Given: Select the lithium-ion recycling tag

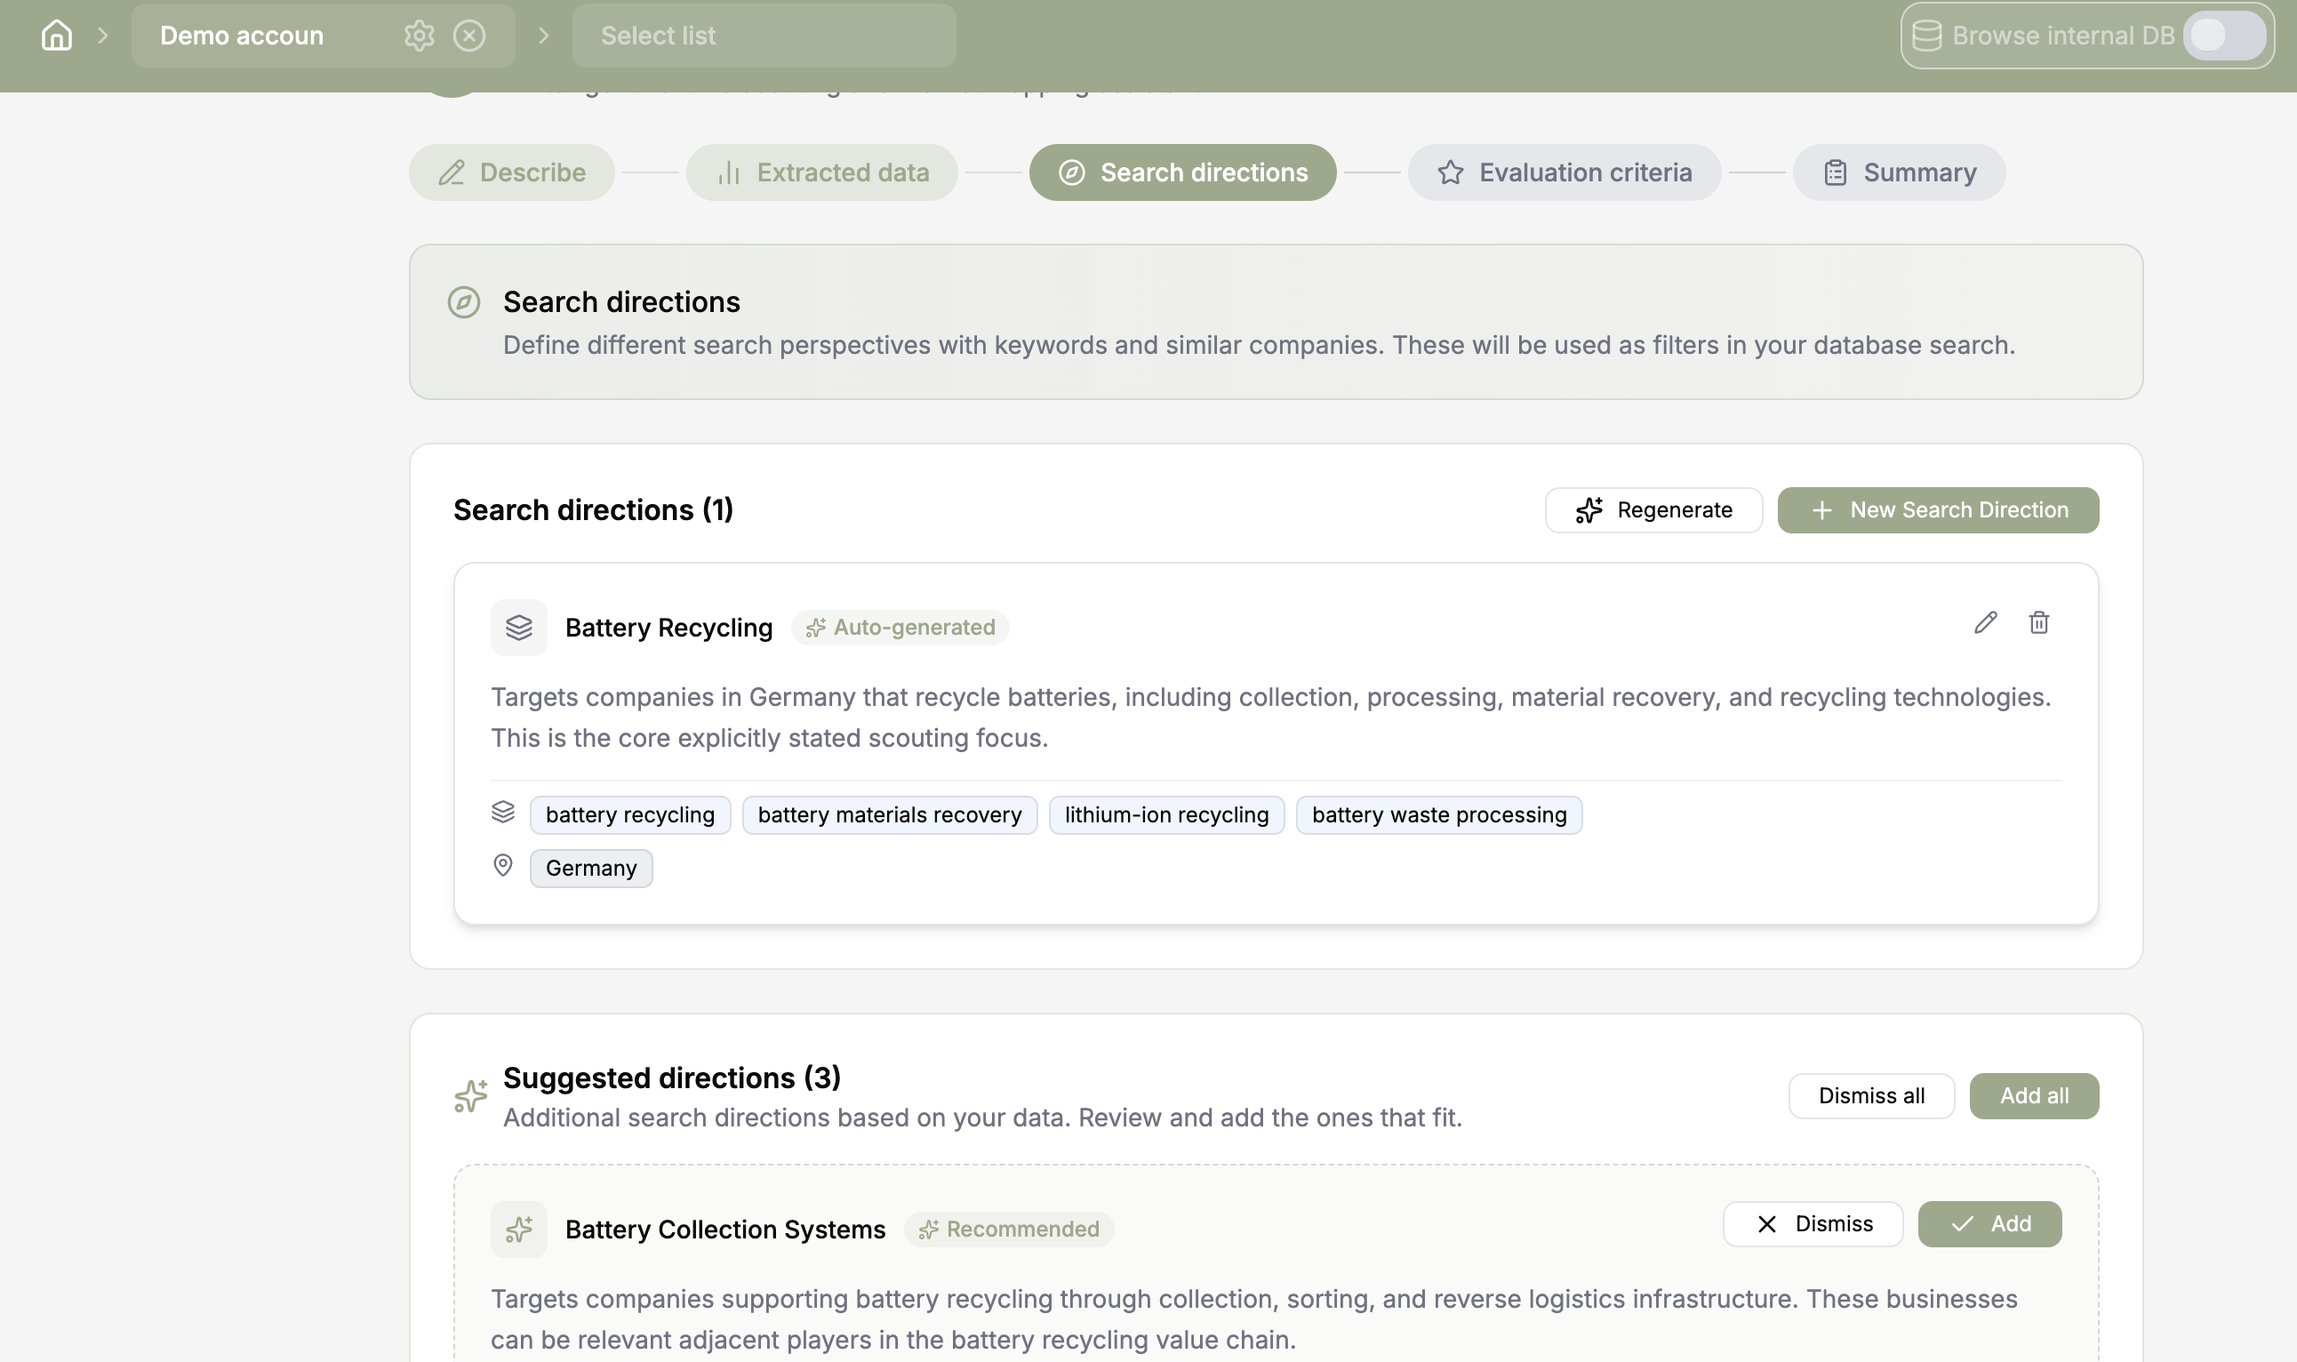Looking at the screenshot, I should point(1166,815).
